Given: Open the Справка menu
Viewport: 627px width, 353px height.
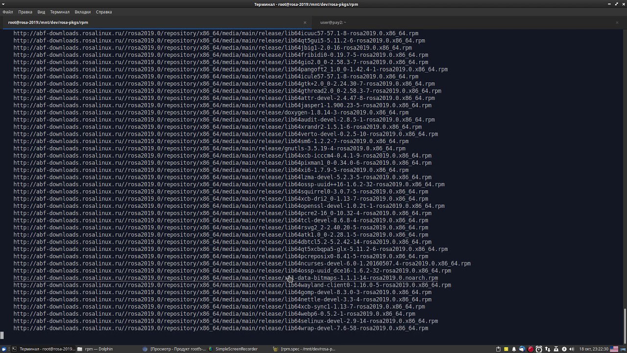Looking at the screenshot, I should pyautogui.click(x=104, y=12).
